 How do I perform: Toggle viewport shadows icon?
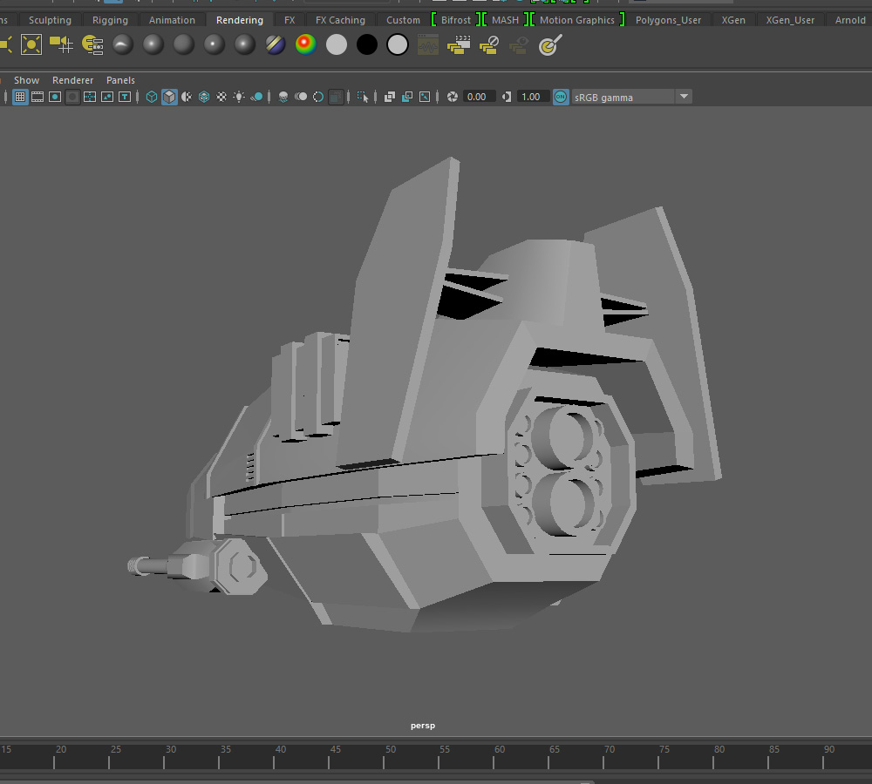coord(256,98)
